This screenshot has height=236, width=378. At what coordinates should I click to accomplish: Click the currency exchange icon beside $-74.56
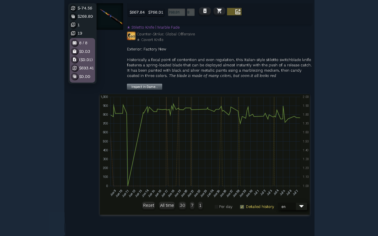[73, 8]
